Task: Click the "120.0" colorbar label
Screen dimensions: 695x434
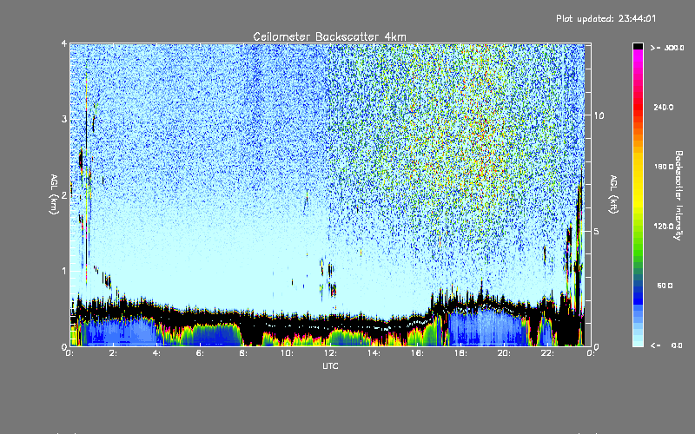Action: 664,226
